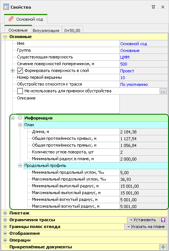The width and height of the screenshot is (169, 251).
Task: Collapse the Основные section
Action: (5, 37)
